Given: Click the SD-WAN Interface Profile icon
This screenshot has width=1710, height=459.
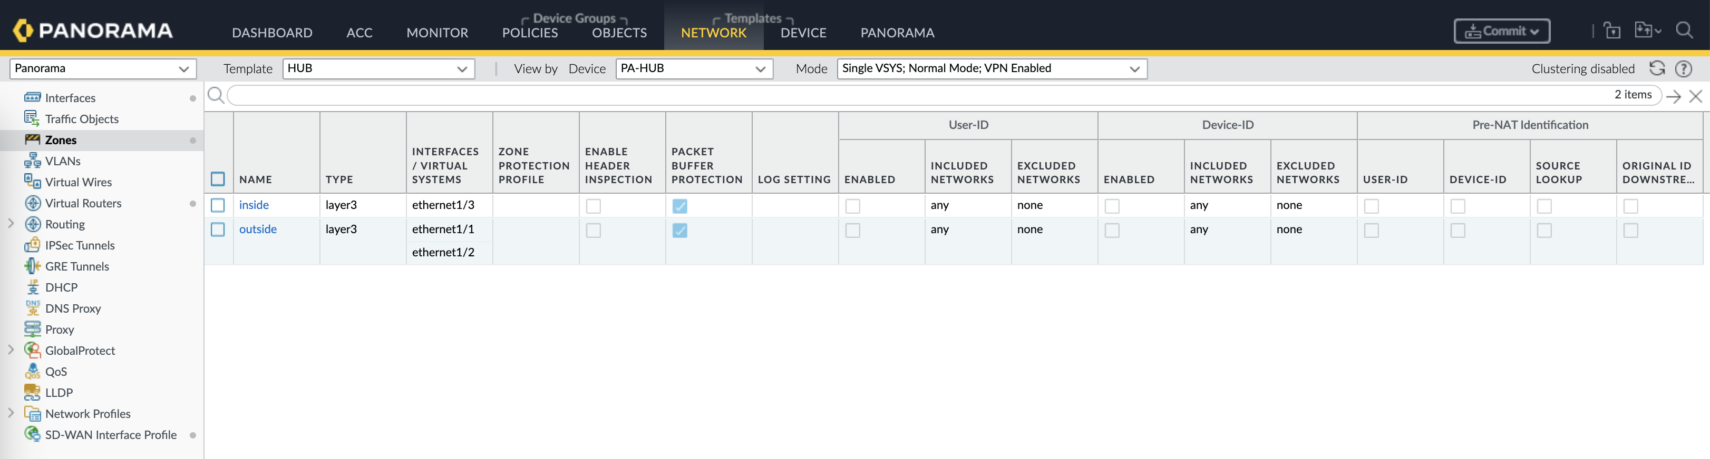Looking at the screenshot, I should click(x=32, y=434).
